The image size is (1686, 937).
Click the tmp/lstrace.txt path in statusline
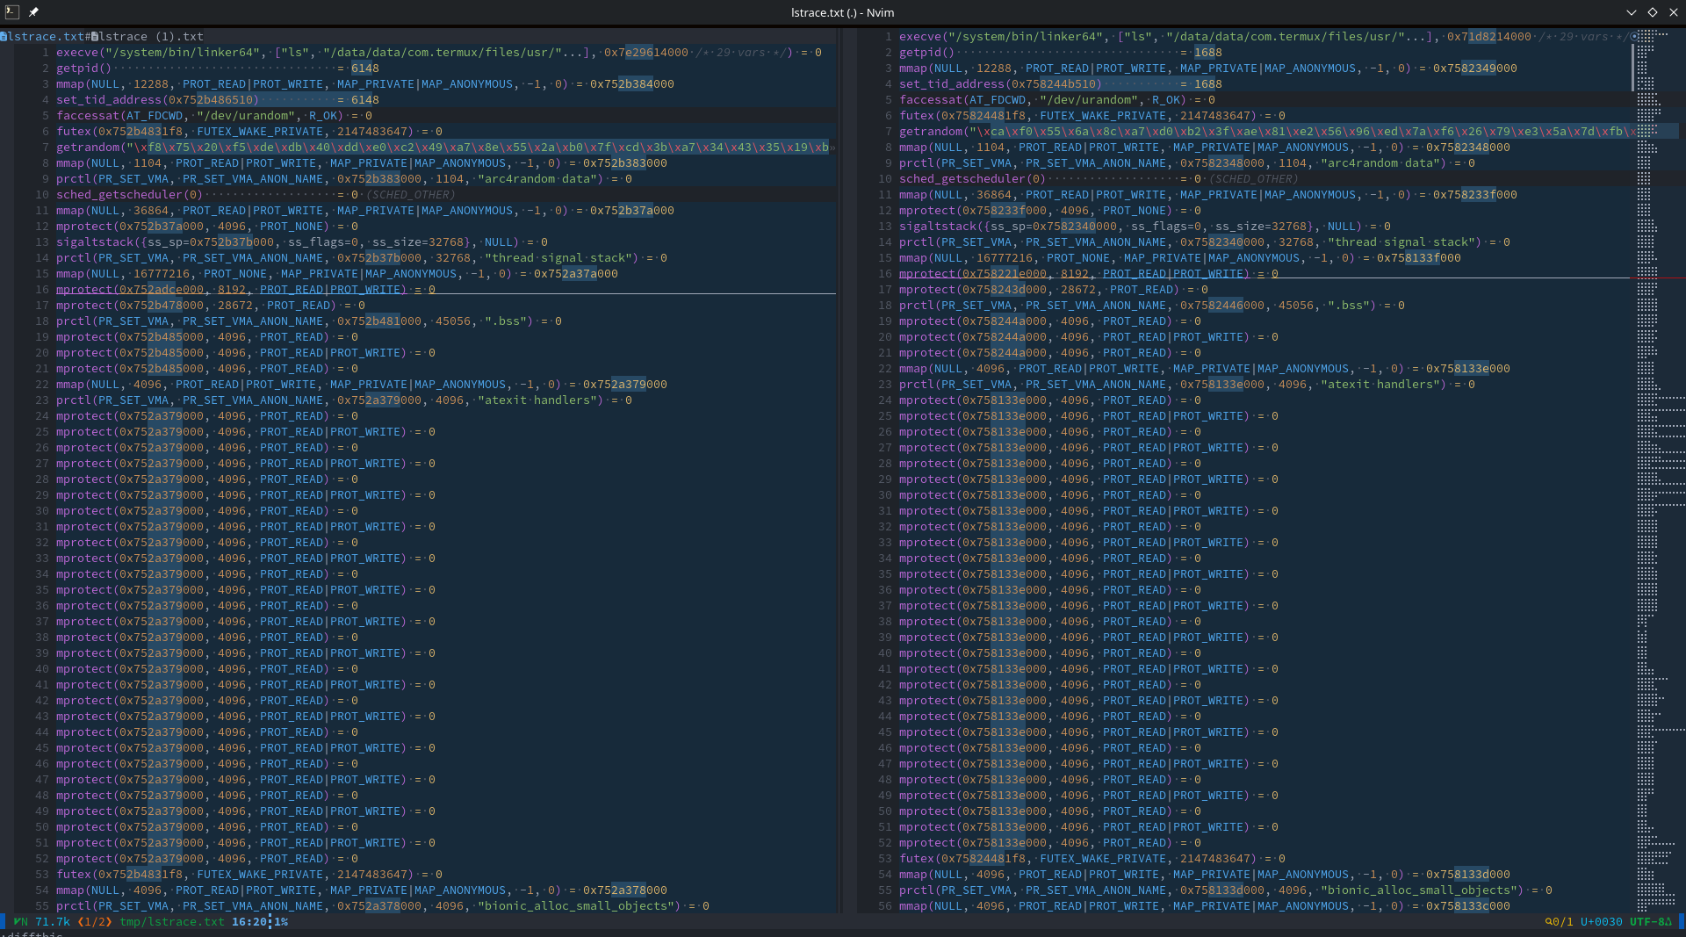tap(172, 921)
